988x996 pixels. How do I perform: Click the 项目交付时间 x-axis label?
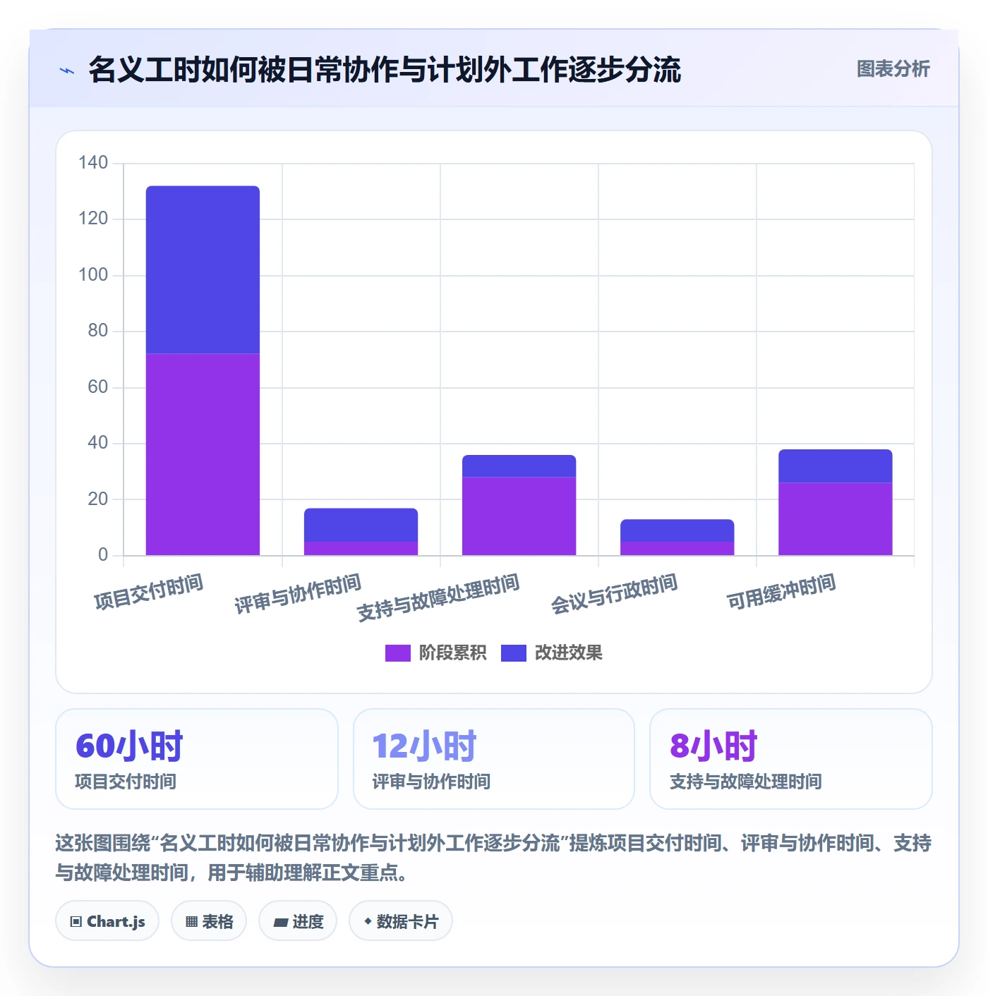pos(149,592)
